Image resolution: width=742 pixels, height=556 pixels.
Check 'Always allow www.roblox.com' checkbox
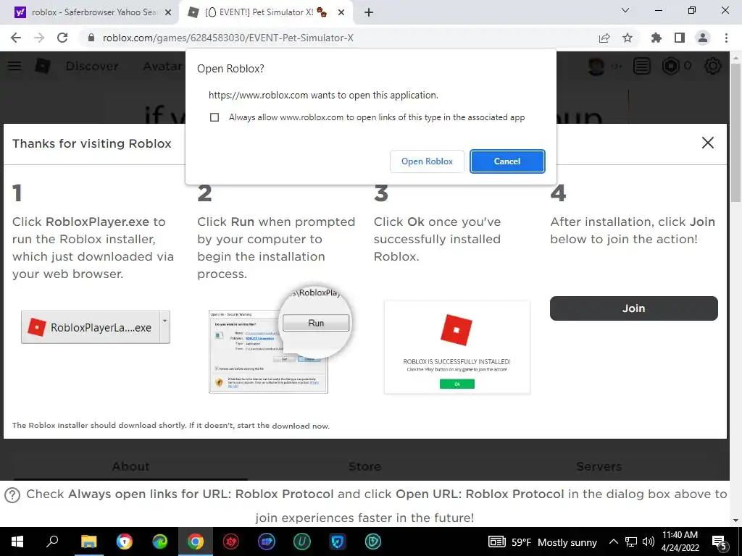point(214,117)
